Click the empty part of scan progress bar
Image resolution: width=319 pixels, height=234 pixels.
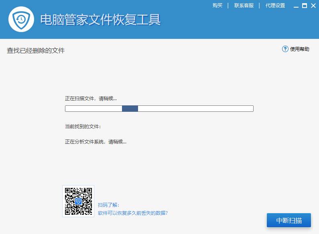193,109
